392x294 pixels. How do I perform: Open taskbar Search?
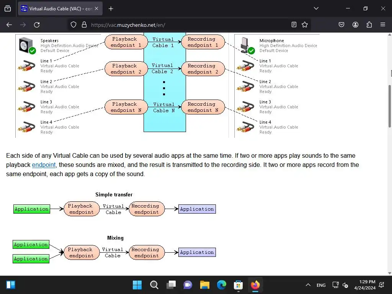154,285
